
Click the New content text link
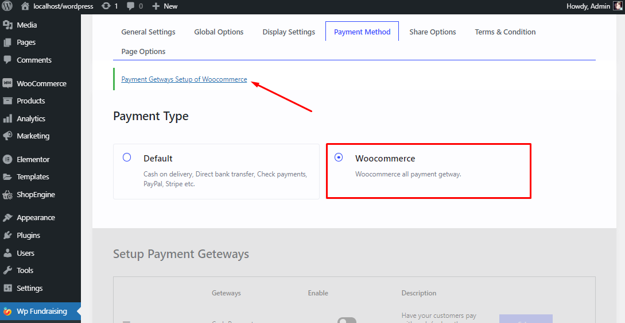pos(170,6)
